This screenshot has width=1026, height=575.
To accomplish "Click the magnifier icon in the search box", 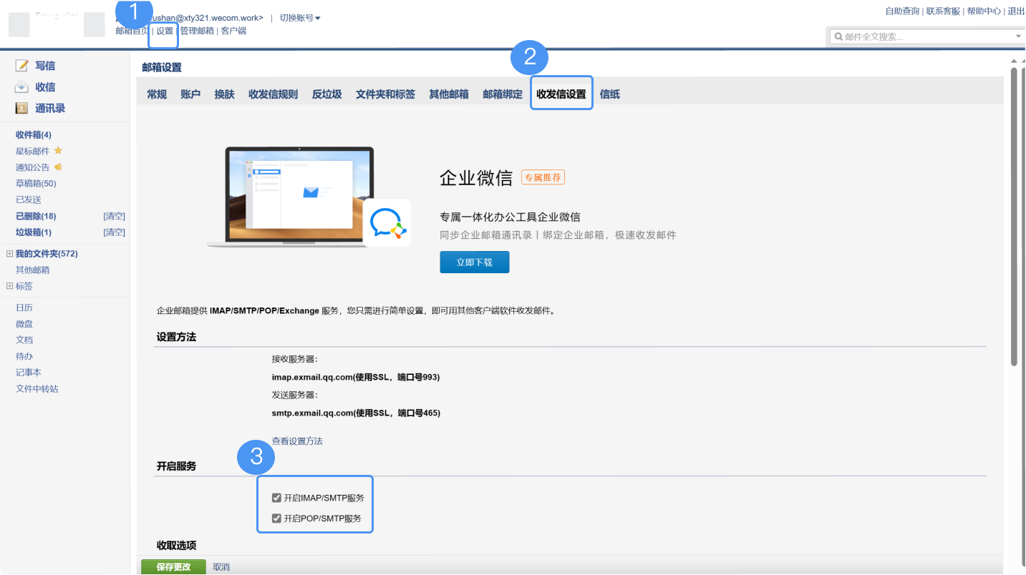I will click(839, 36).
